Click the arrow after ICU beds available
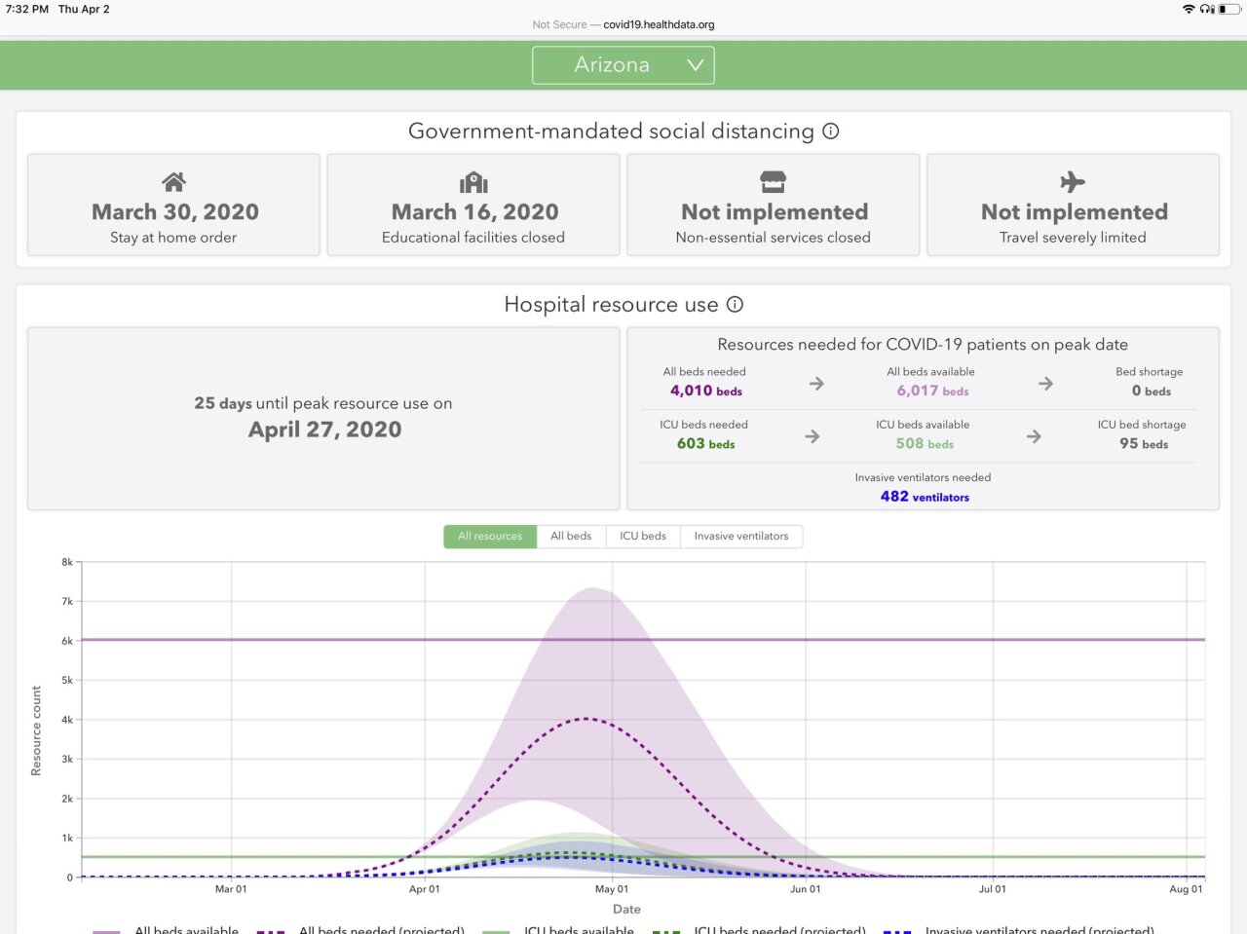Viewport: 1247px width, 934px height. coord(1034,436)
